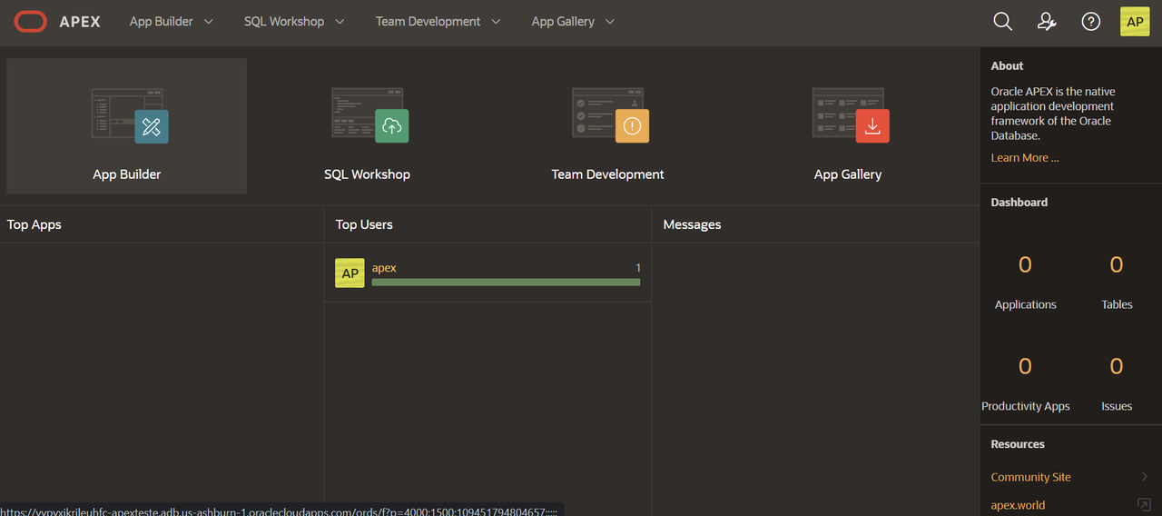Expand the Team Development dropdown arrow

[496, 22]
